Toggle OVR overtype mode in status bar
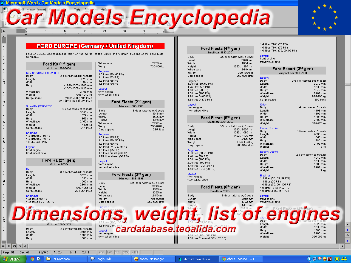 click(126, 252)
